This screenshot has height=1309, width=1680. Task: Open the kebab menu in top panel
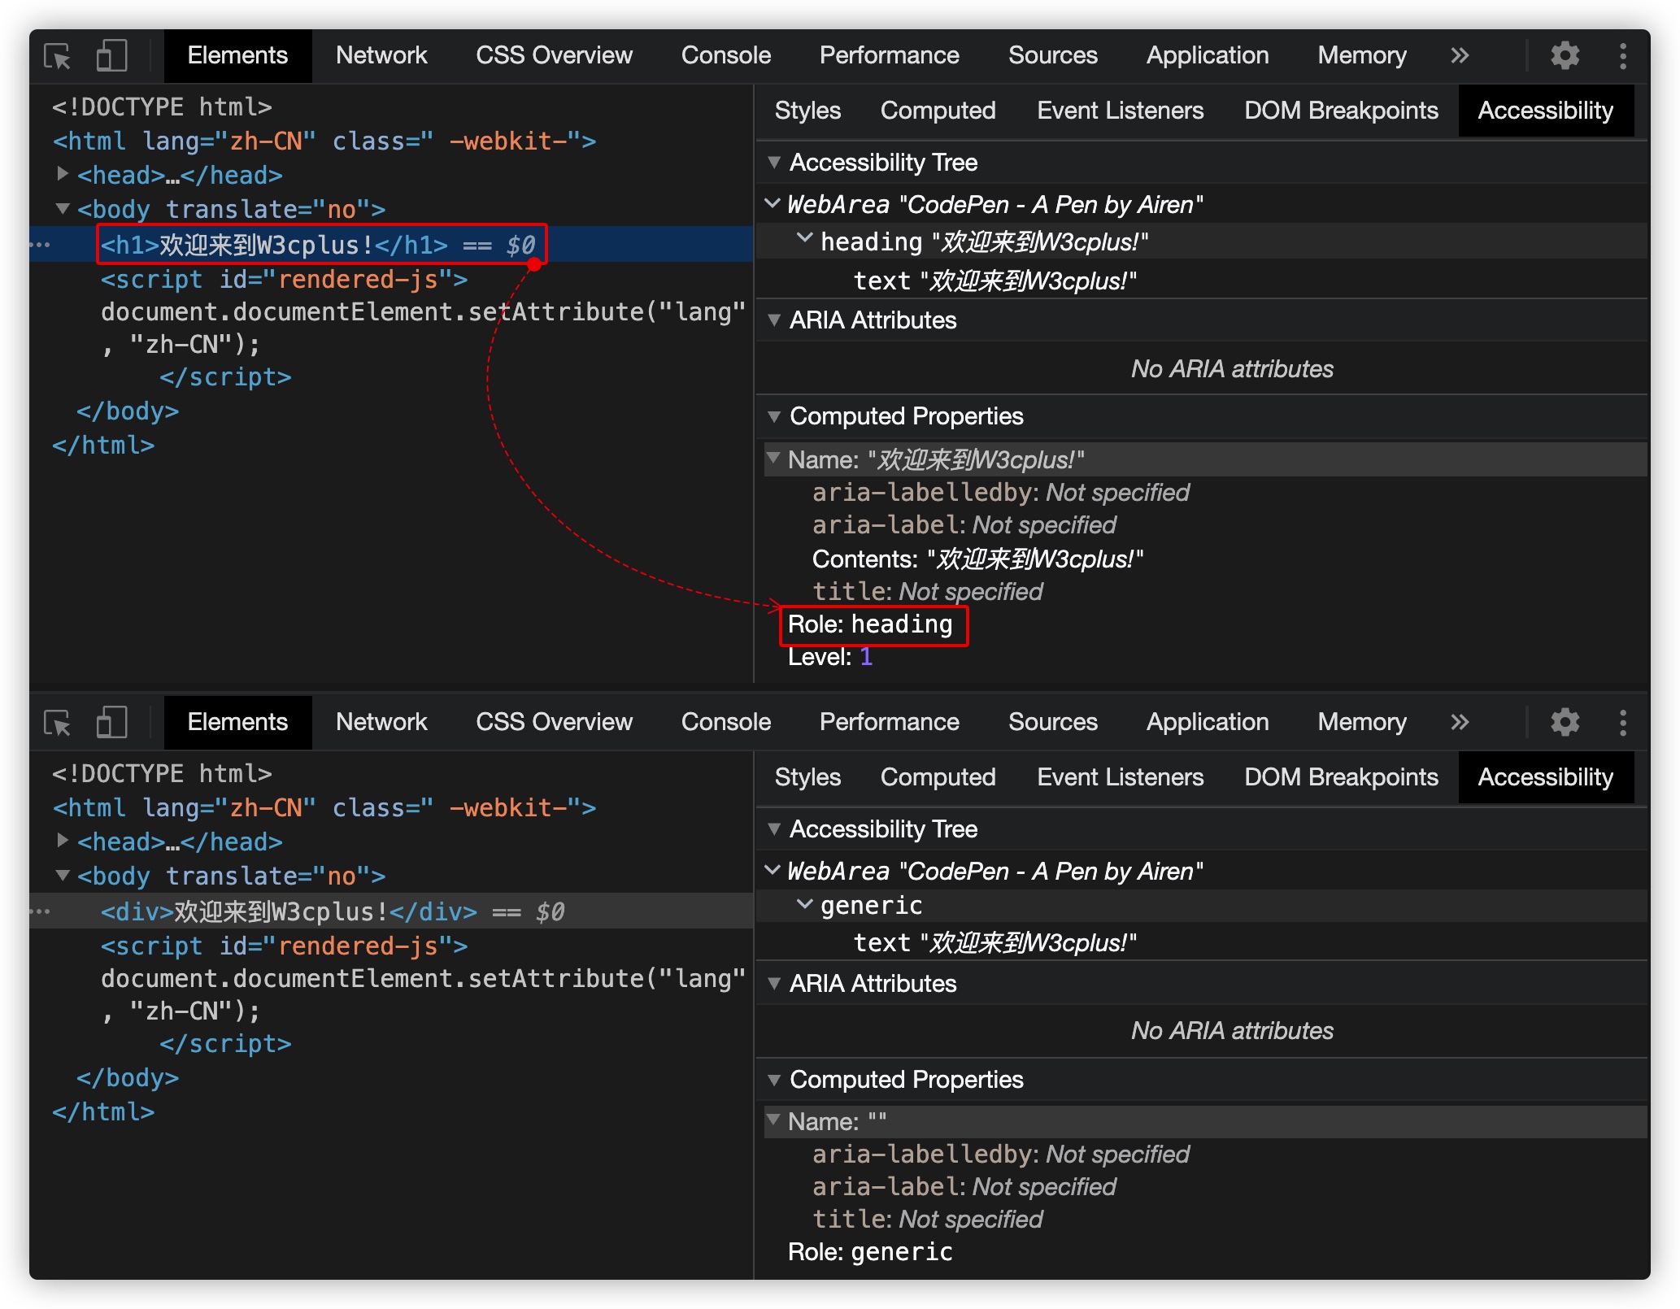1623,56
